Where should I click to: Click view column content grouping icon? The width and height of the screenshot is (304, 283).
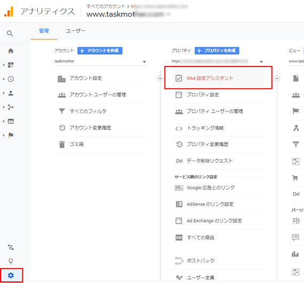click(x=296, y=128)
